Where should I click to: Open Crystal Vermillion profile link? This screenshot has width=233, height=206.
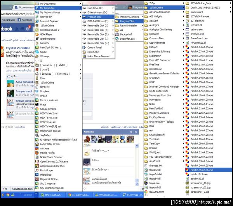tap(18, 48)
